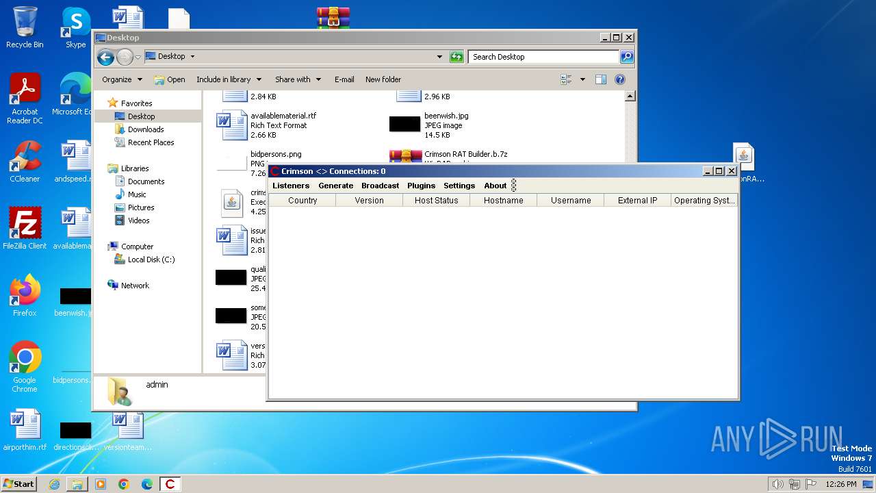The height and width of the screenshot is (493, 876).
Task: Expand the Include in library dropdown
Action: pos(229,79)
